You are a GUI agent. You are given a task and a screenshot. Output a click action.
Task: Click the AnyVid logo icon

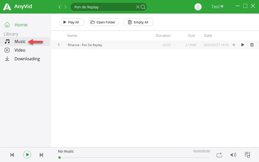pos(7,7)
